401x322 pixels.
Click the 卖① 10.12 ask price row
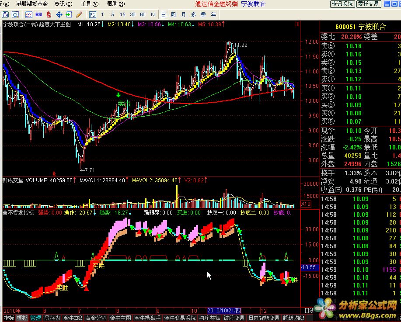point(361,79)
